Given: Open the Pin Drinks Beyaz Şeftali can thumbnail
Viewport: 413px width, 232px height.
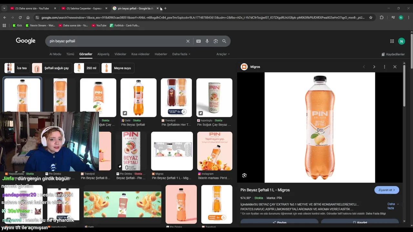Looking at the screenshot, I should pyautogui.click(x=131, y=151).
